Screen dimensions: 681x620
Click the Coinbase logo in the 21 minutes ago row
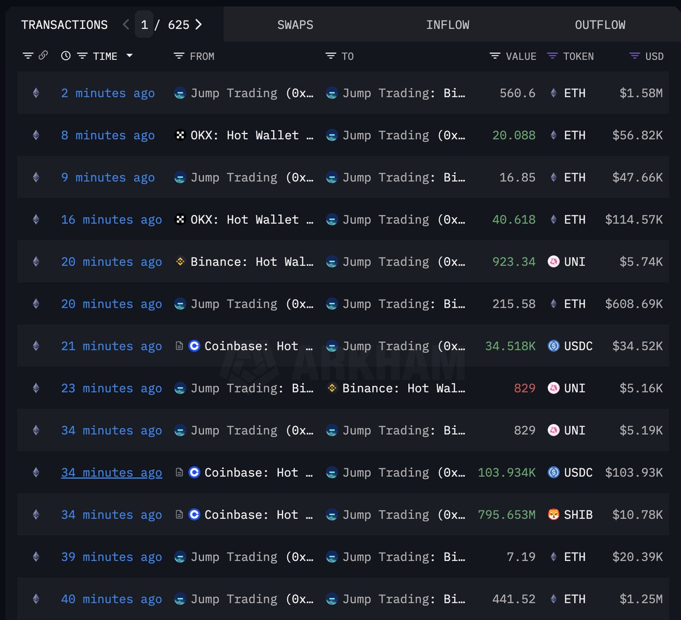194,346
